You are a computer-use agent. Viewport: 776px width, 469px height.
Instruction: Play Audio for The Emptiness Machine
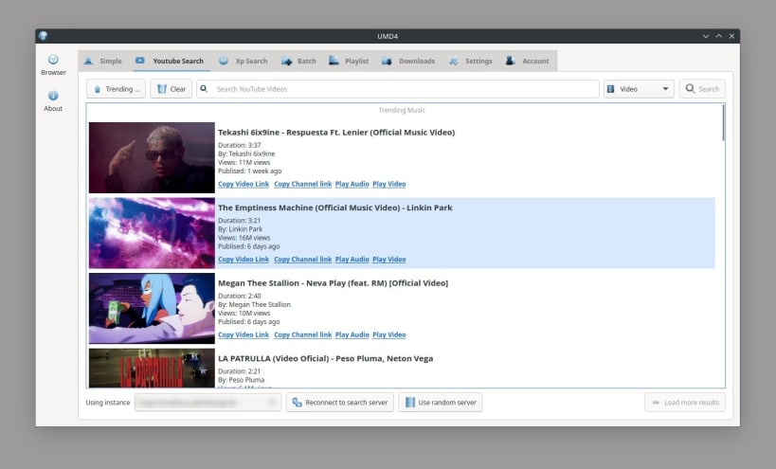point(352,260)
